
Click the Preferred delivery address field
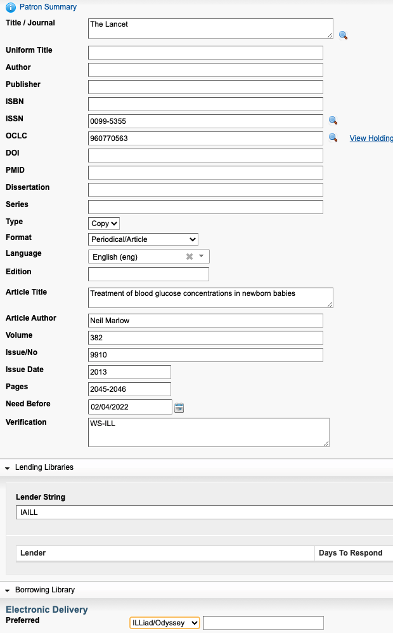point(263,622)
